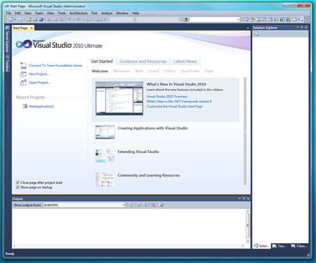Click Connect To Team Foundation Server link
316x263 pixels.
55,66
